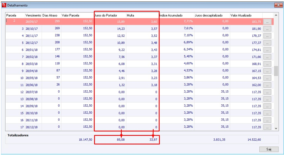This screenshot has width=284, height=155.
Task: Click multa value 3,43
Action: coord(154,50)
